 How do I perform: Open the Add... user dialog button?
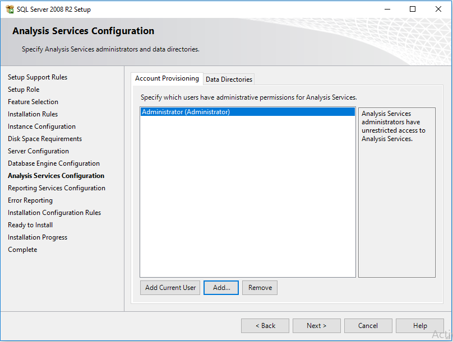click(221, 288)
